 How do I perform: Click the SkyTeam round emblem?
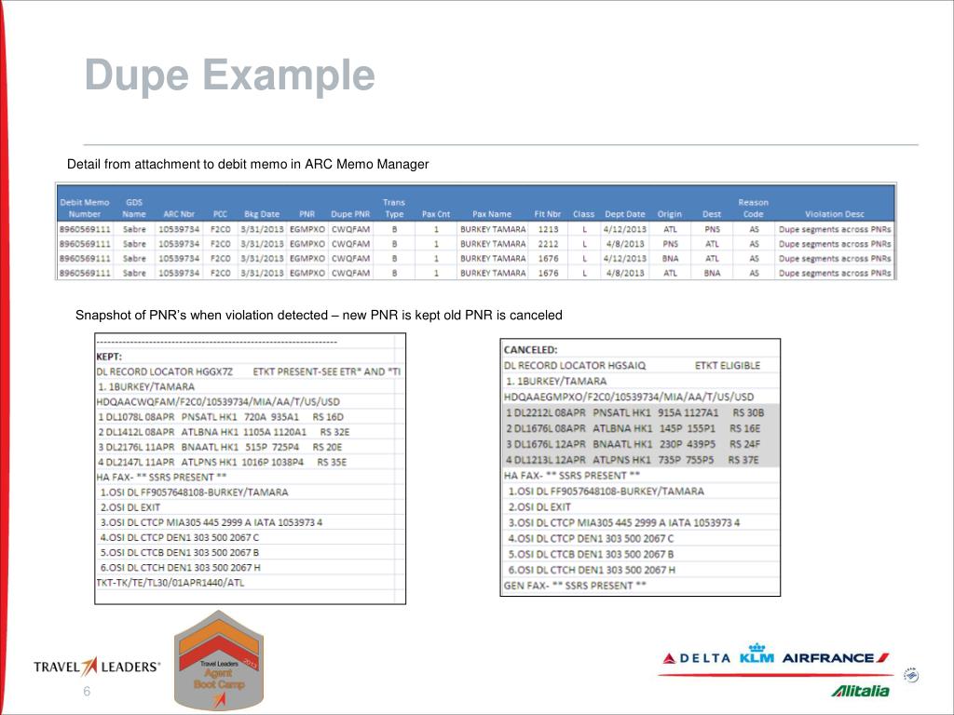coord(911,675)
